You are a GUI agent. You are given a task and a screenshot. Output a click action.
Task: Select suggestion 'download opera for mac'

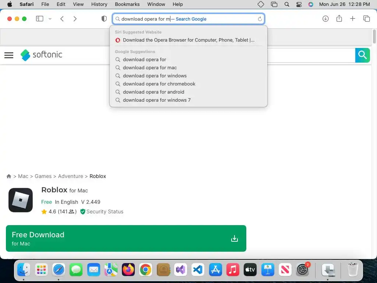pyautogui.click(x=188, y=68)
